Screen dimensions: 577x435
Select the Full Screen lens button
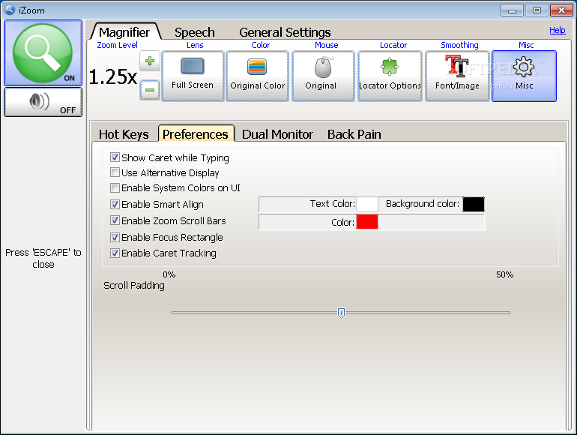[x=193, y=76]
